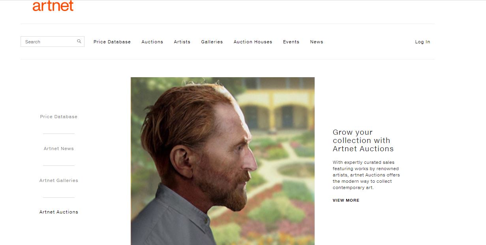This screenshot has height=245, width=486.
Task: Select Events from the navigation bar
Action: pos(291,42)
